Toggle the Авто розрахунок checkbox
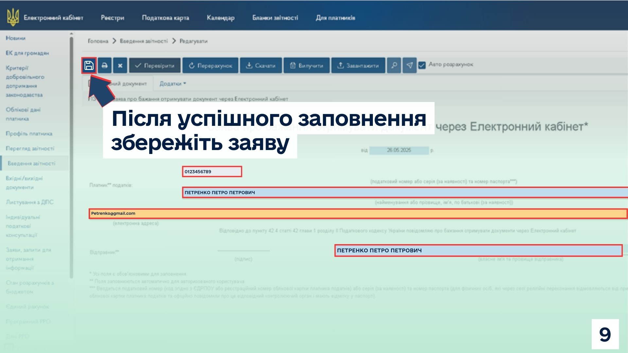This screenshot has width=628, height=353. coord(422,65)
